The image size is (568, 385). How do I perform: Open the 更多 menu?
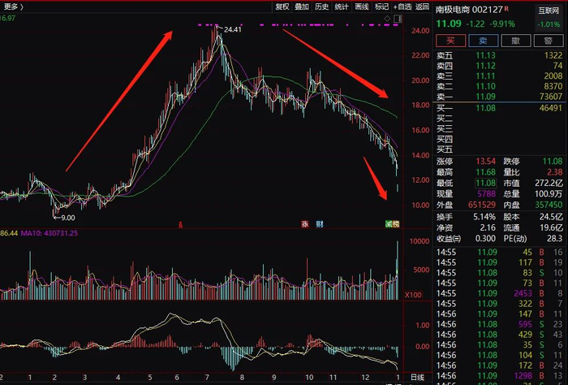point(14,6)
